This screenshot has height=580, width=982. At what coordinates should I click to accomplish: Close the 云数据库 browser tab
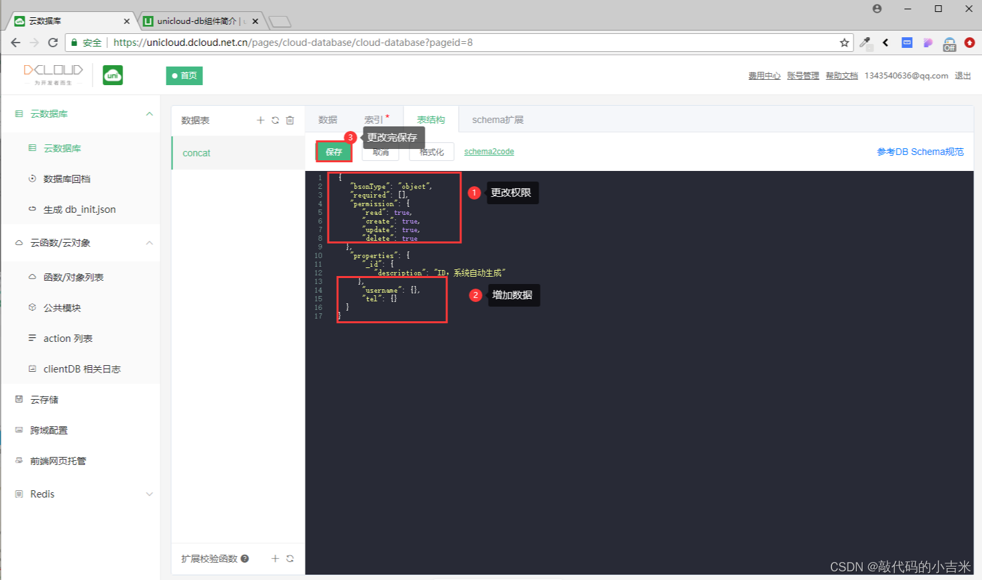coord(126,21)
